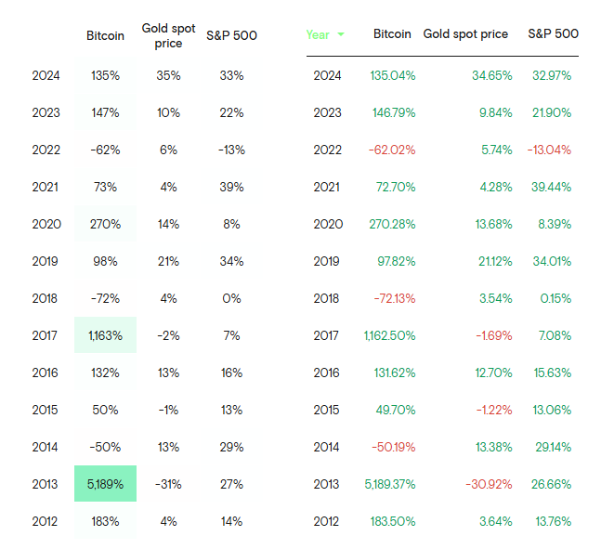The width and height of the screenshot is (601, 549).
Task: Sort table by Year column header
Action: pyautogui.click(x=318, y=34)
